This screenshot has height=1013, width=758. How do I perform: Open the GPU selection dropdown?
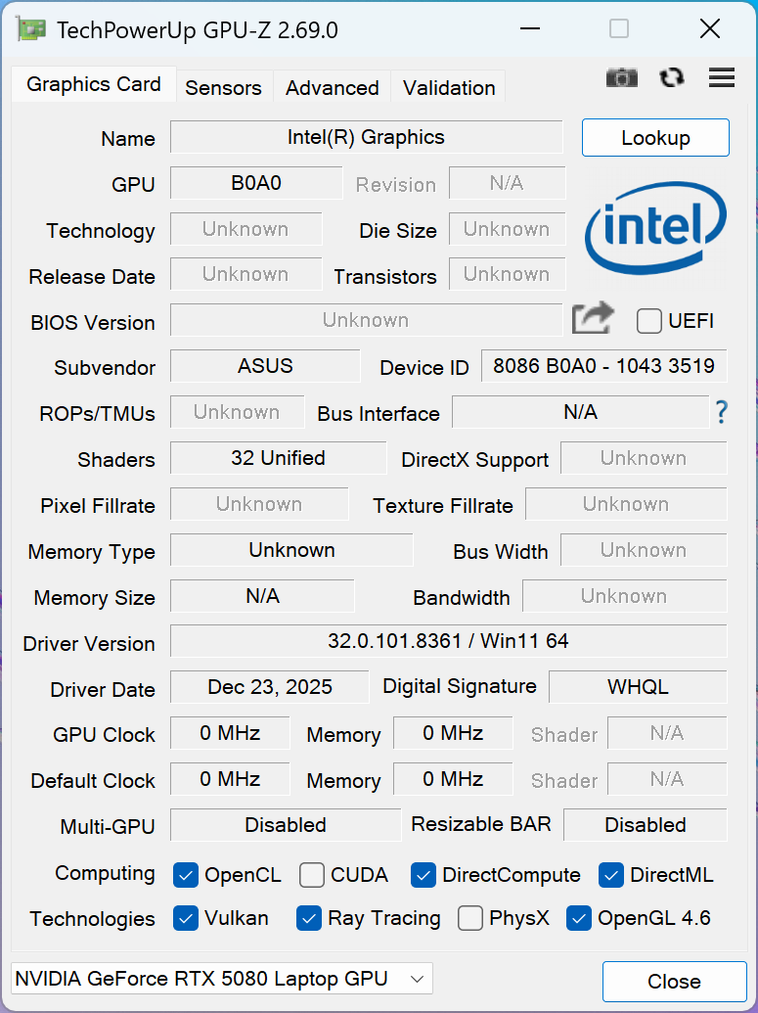pos(221,979)
